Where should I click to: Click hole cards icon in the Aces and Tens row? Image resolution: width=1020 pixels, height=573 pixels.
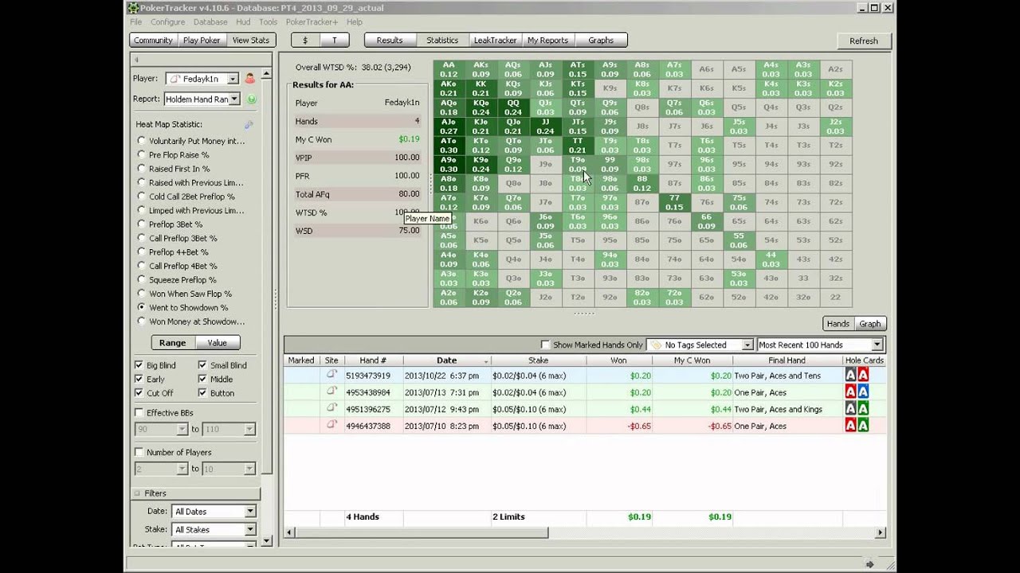coord(857,376)
